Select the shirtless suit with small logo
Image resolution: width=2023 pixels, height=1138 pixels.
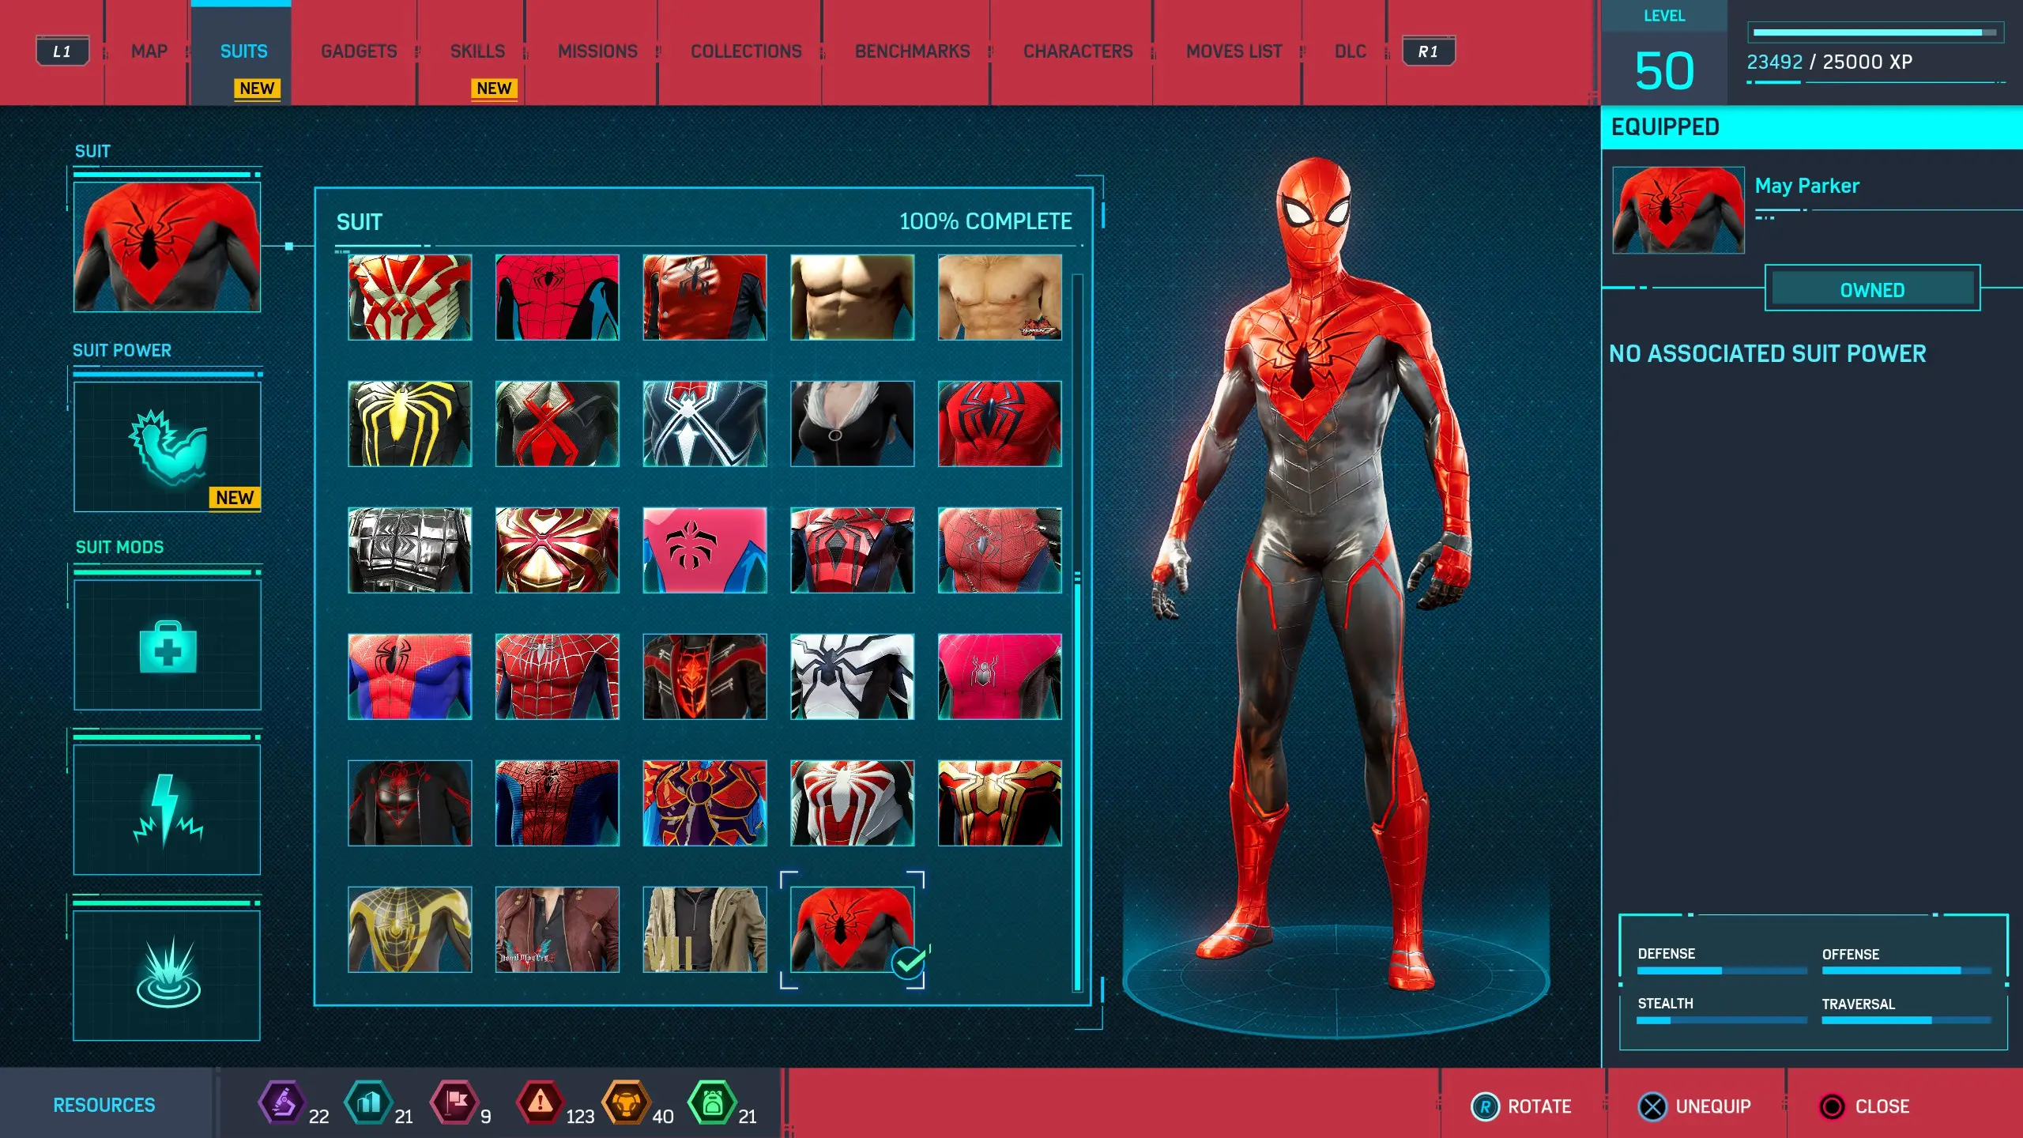1000,297
